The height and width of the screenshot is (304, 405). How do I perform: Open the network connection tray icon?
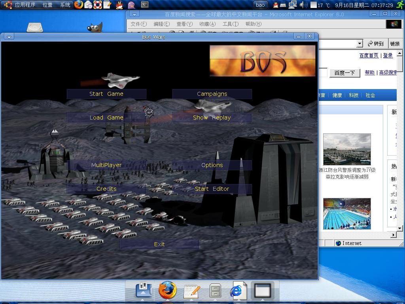click(292, 5)
